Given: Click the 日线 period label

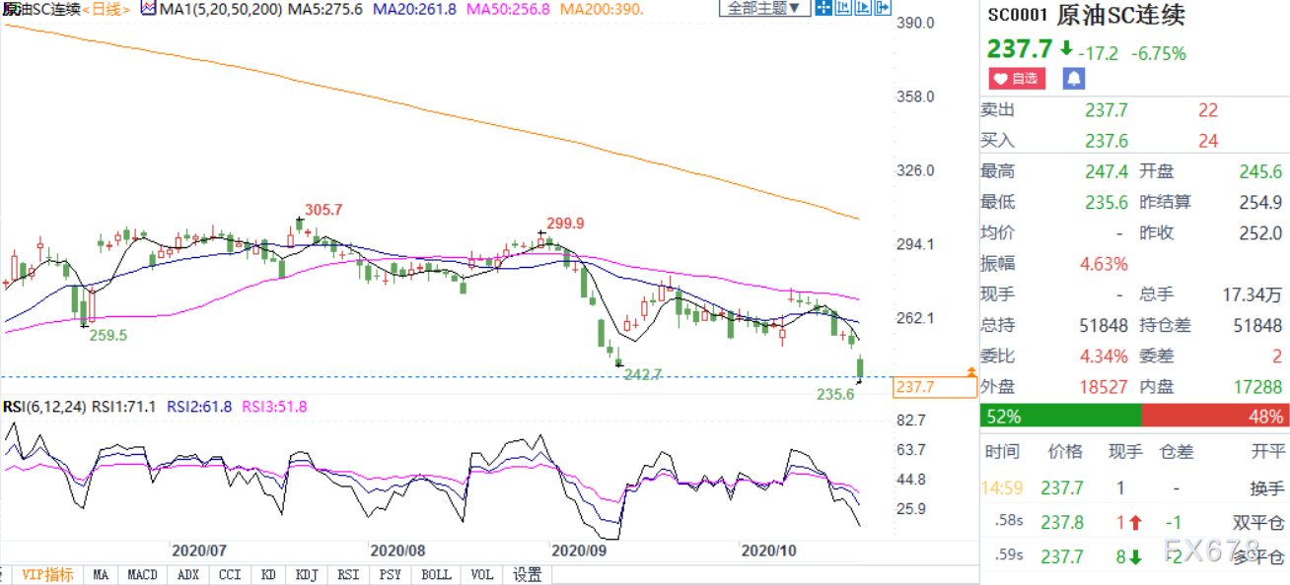Looking at the screenshot, I should tap(107, 10).
